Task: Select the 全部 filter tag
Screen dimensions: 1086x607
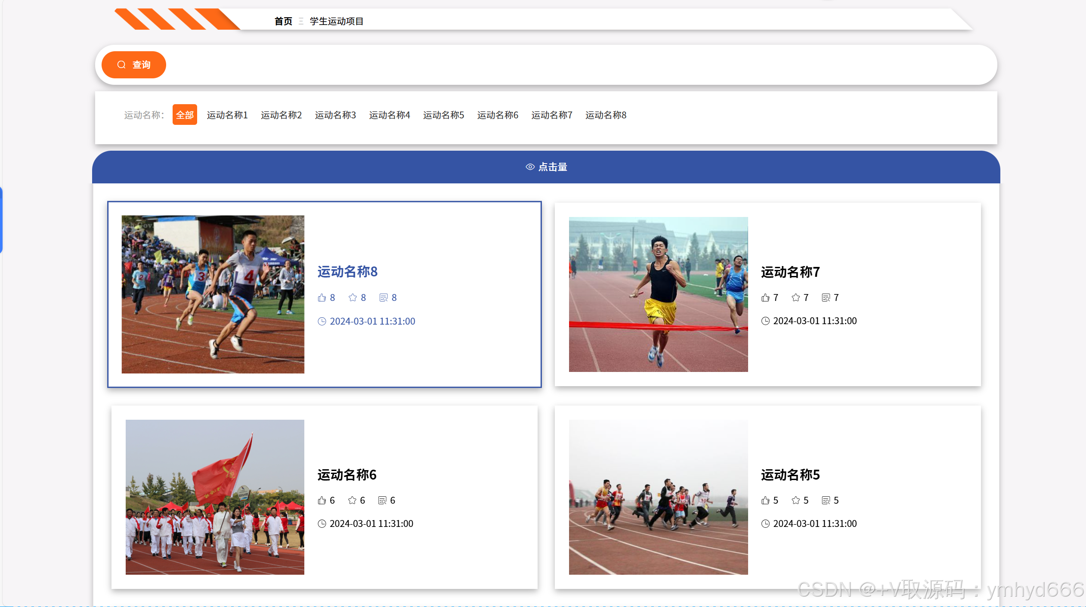Action: pos(185,115)
